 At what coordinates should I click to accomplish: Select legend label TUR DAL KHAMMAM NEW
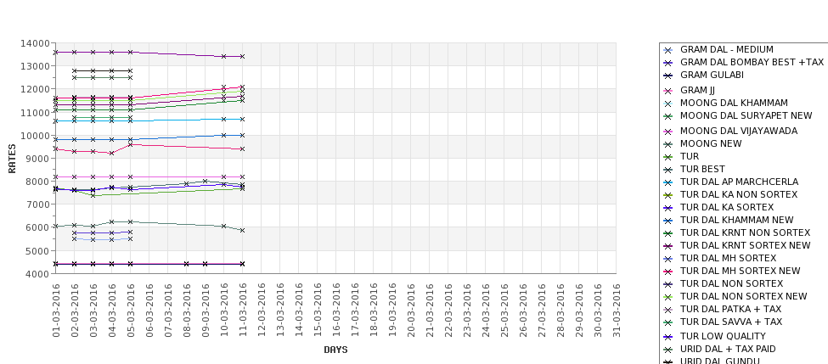point(736,220)
